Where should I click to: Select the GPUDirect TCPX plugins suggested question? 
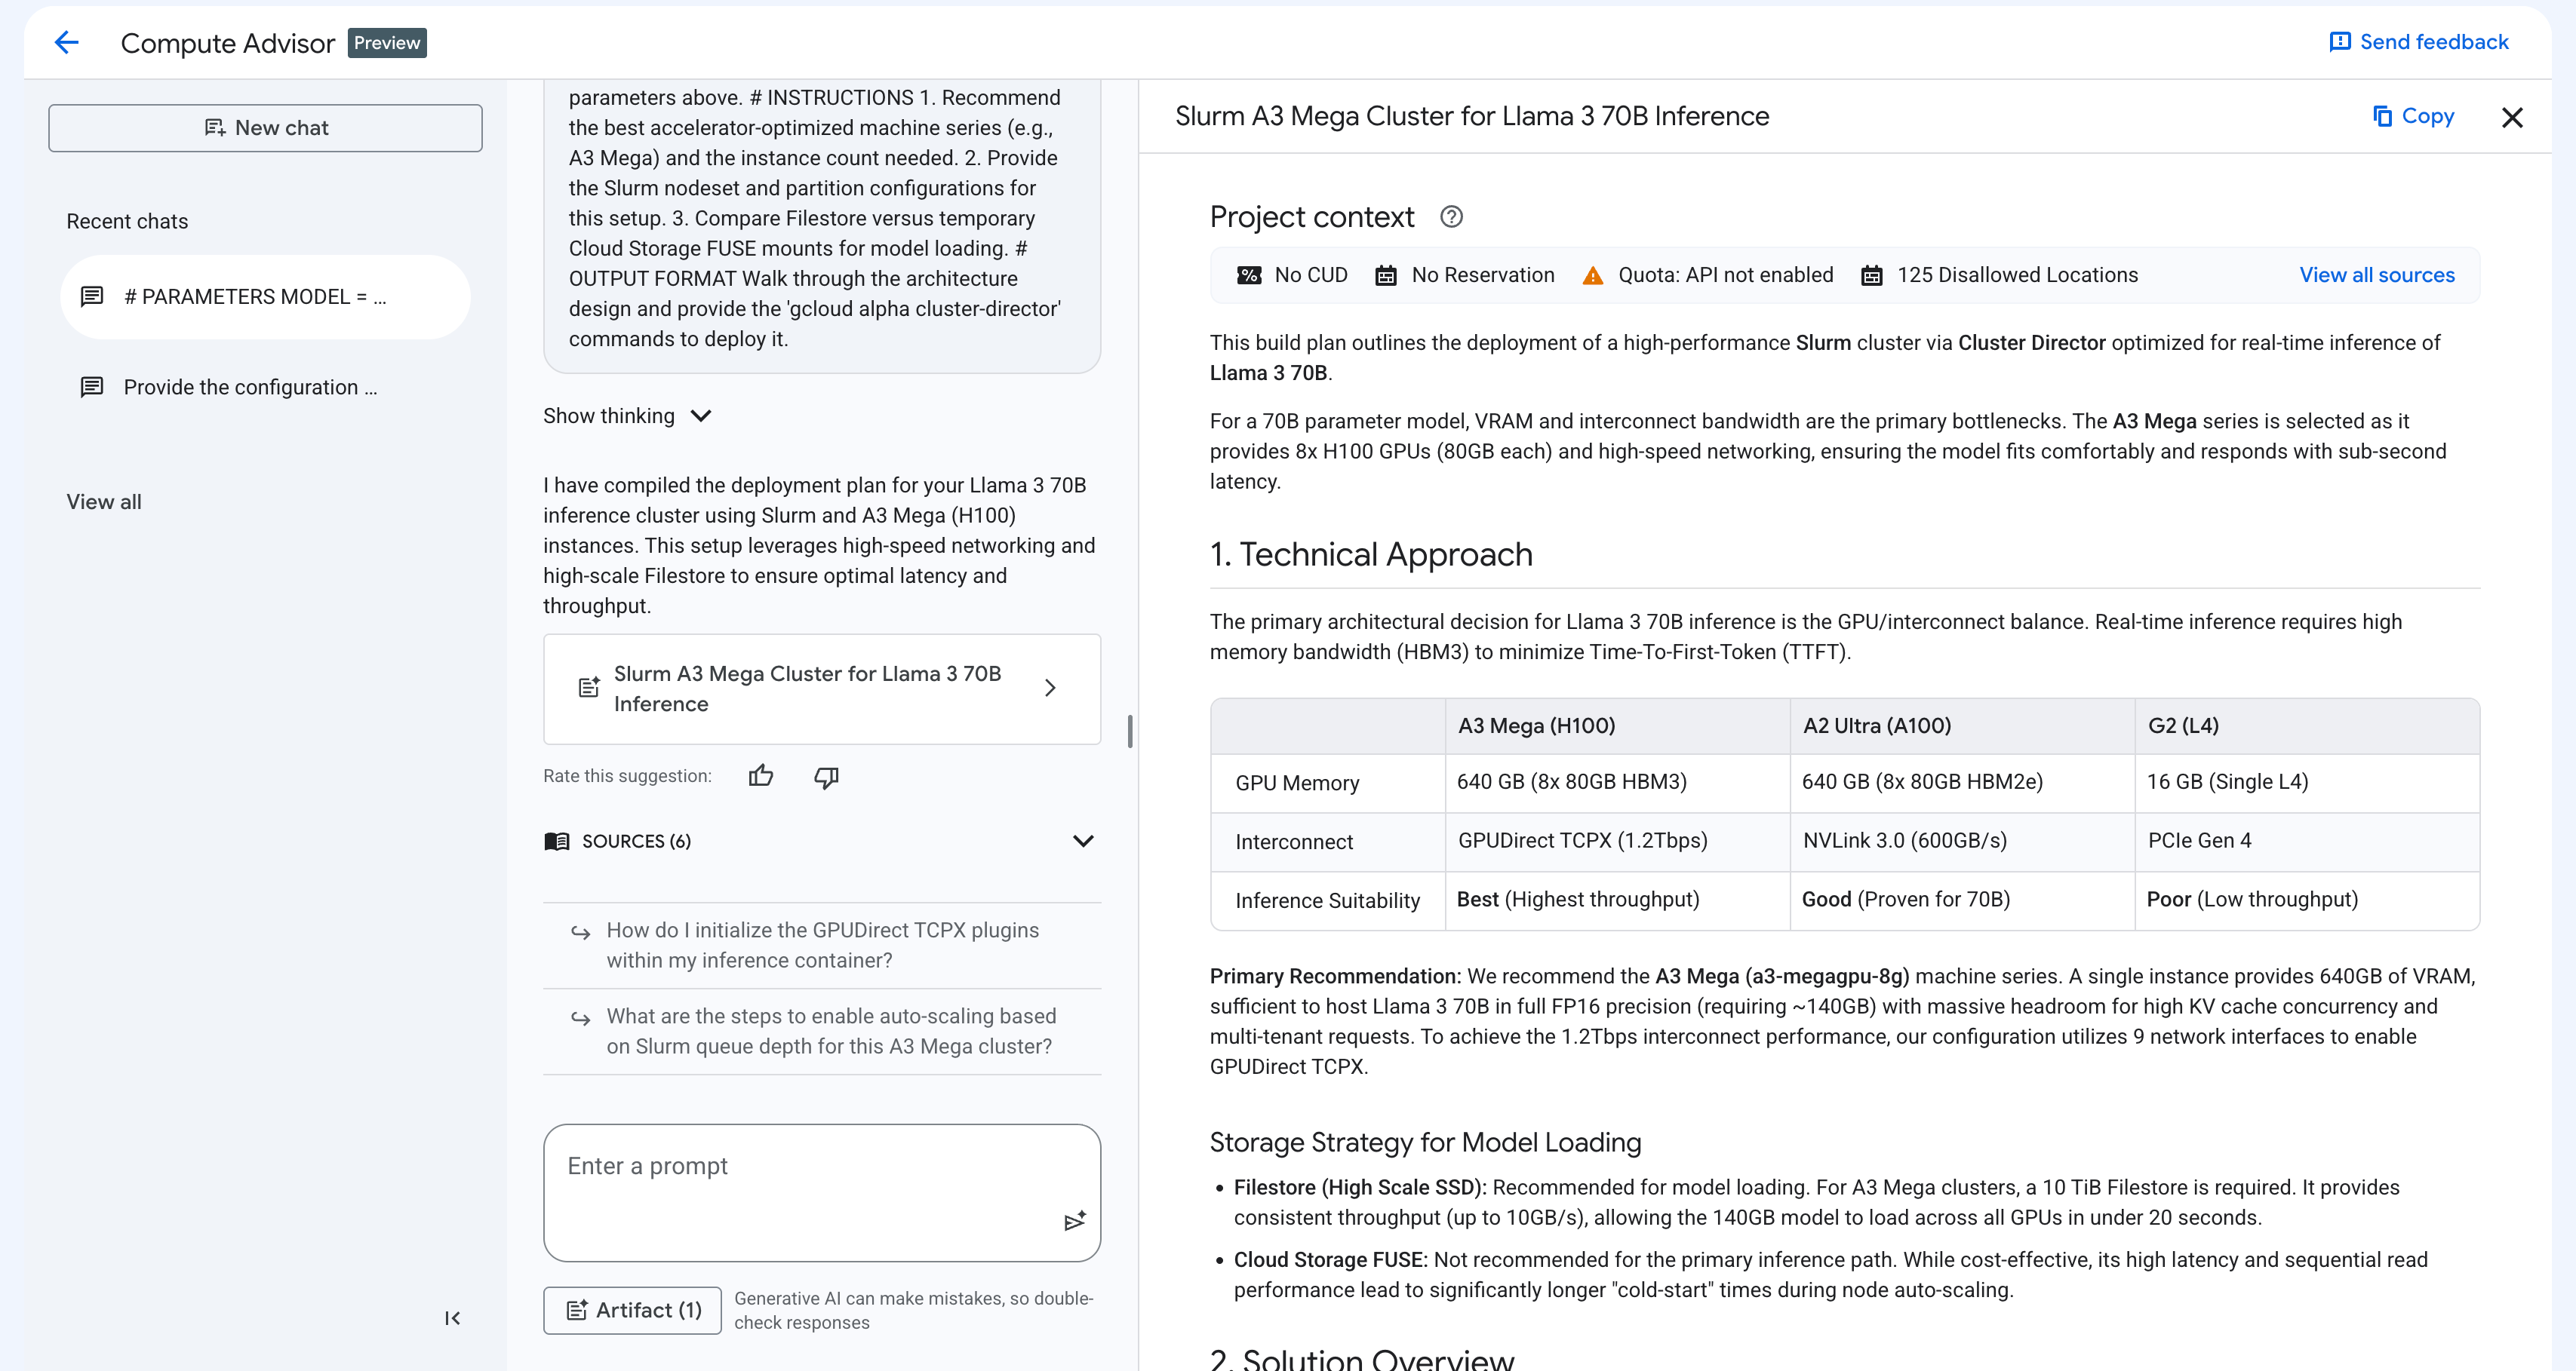822,946
